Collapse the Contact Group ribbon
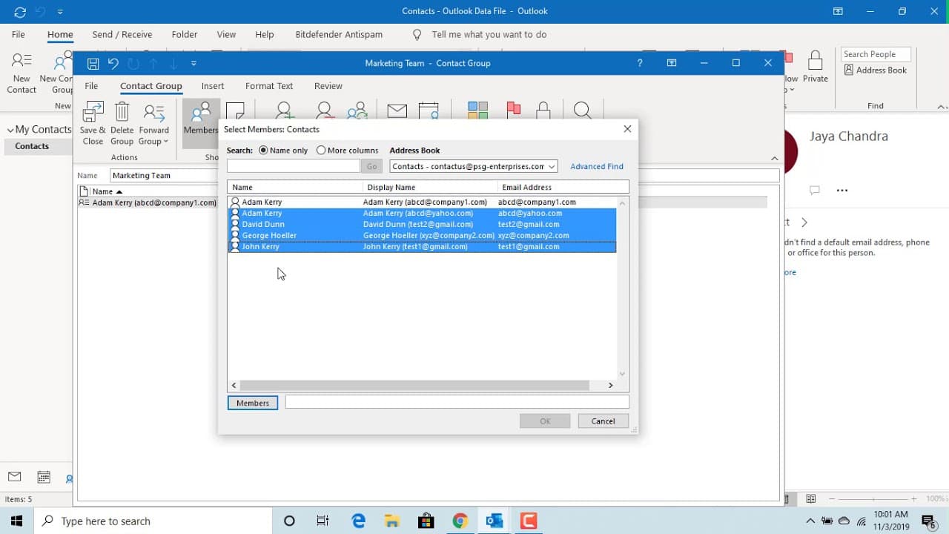The height and width of the screenshot is (534, 949). (774, 159)
